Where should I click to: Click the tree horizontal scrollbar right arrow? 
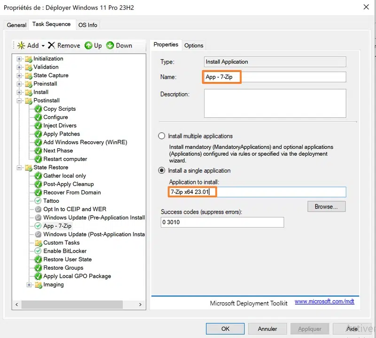(140, 305)
